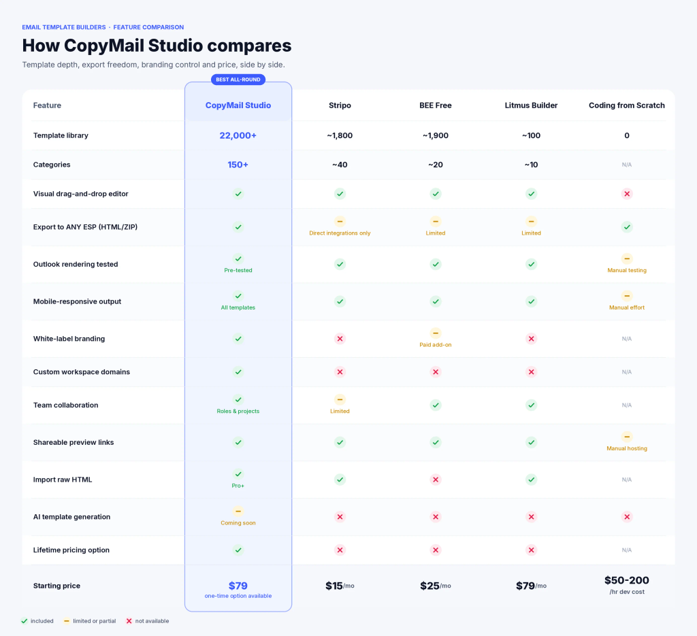The height and width of the screenshot is (636, 697).
Task: Click Litmus Builder's yellow dash for Export to ANY ESP
Action: click(531, 221)
